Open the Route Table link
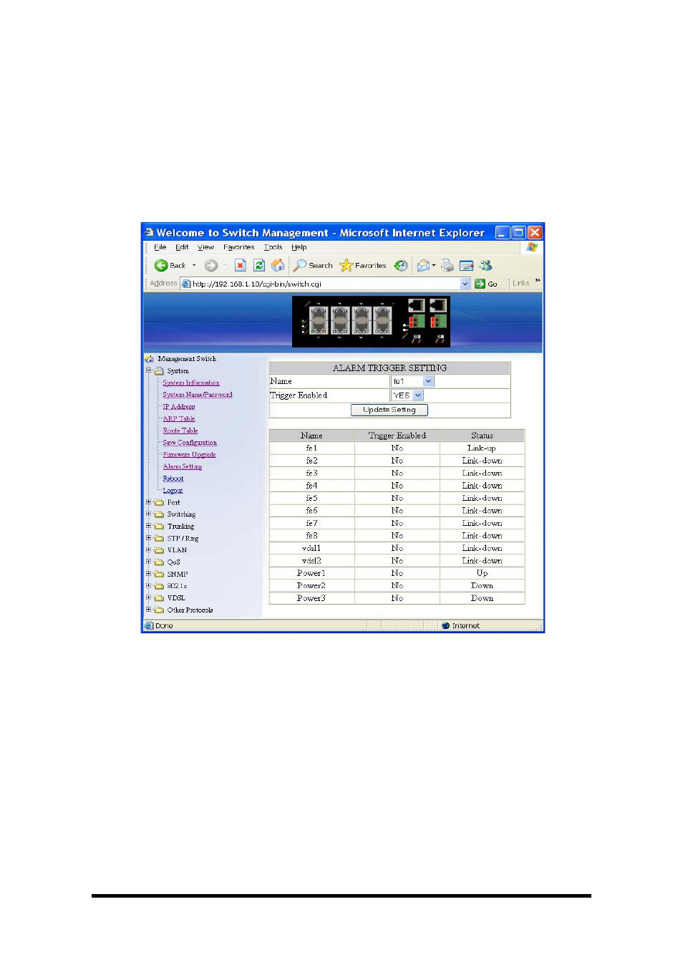Image resolution: width=683 pixels, height=970 pixels. pos(180,431)
